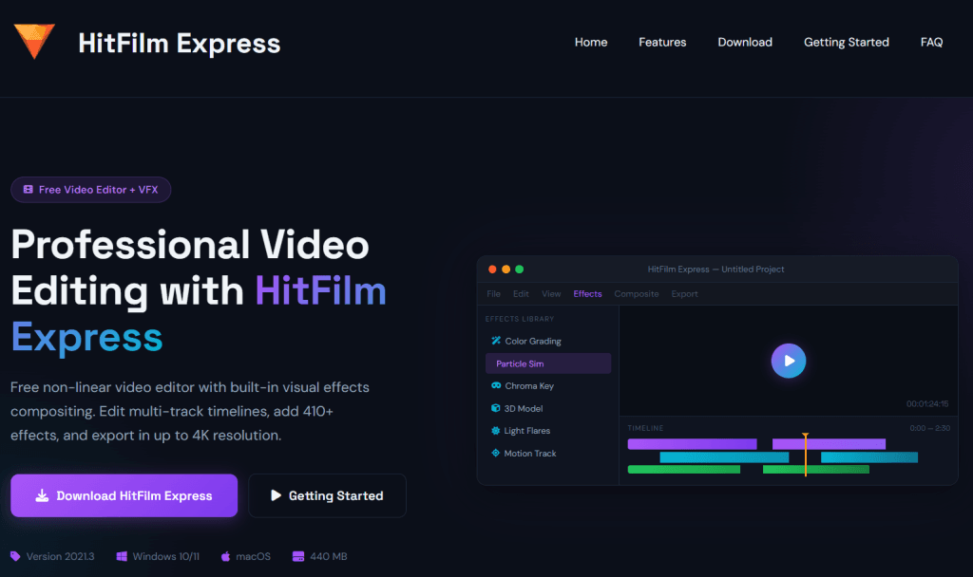Open the FAQ link
The image size is (973, 577).
tap(931, 42)
